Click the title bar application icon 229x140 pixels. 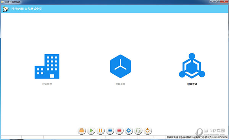(x=2, y=2)
